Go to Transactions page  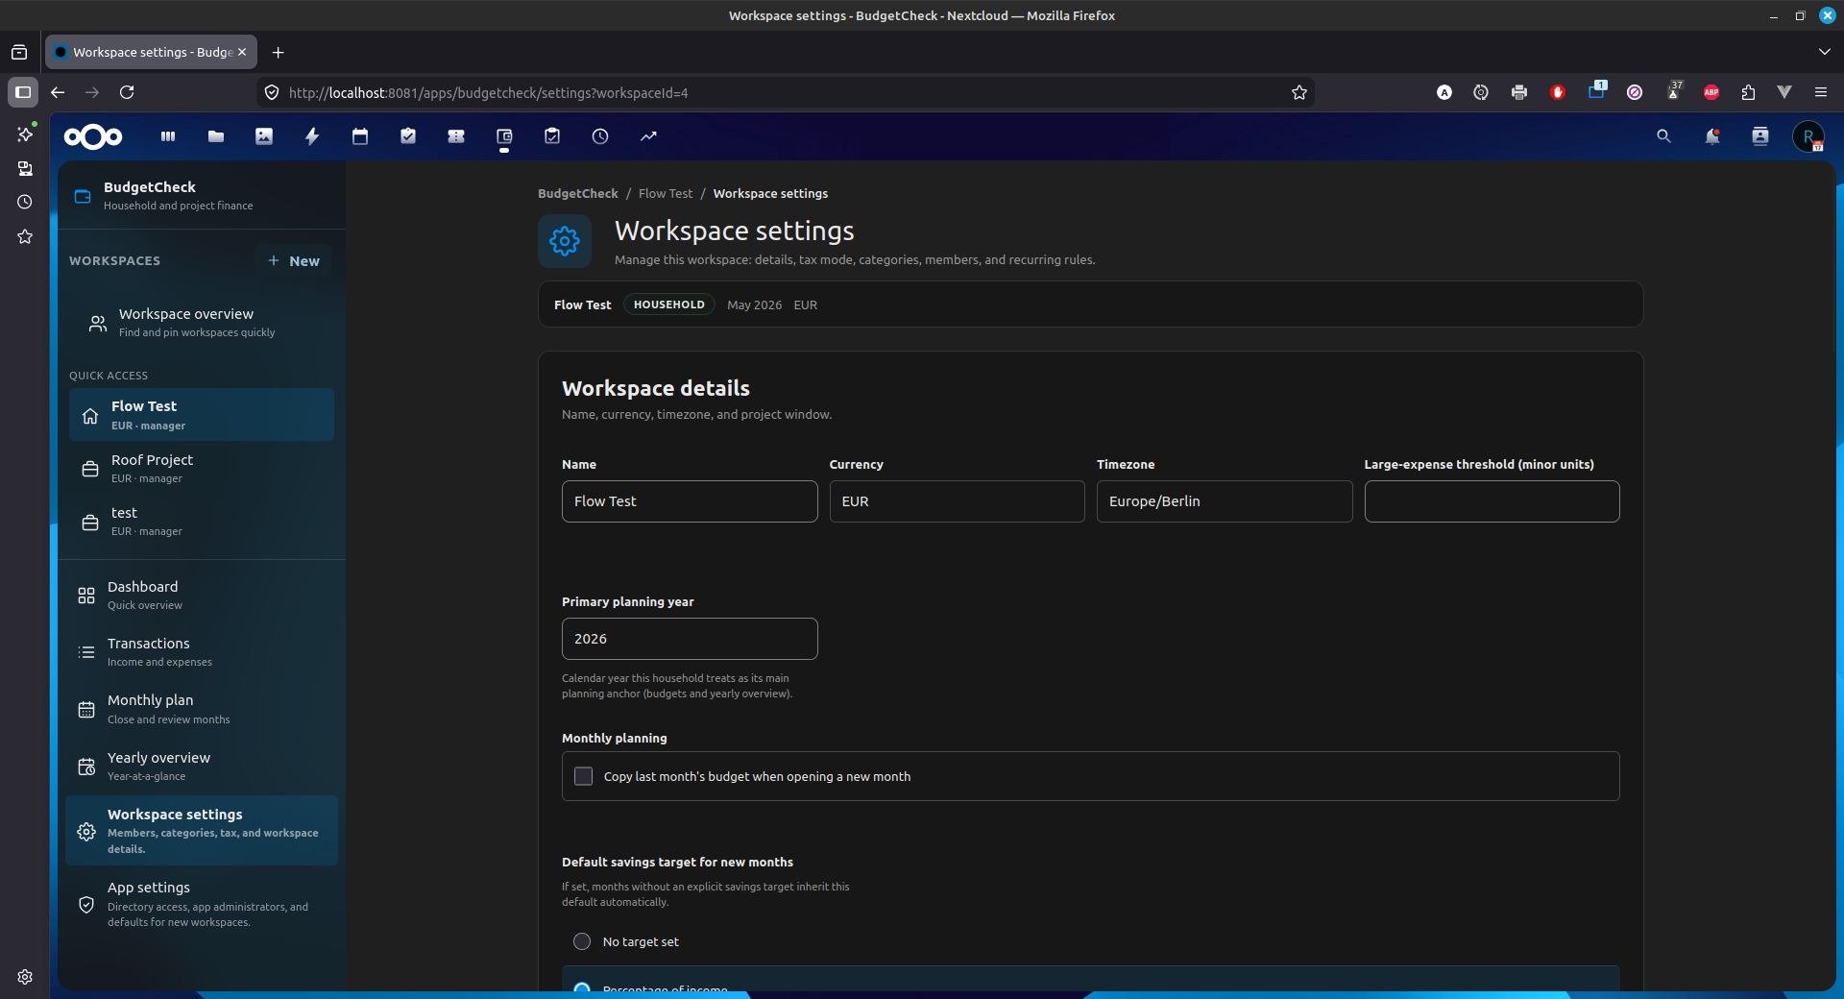[202, 652]
